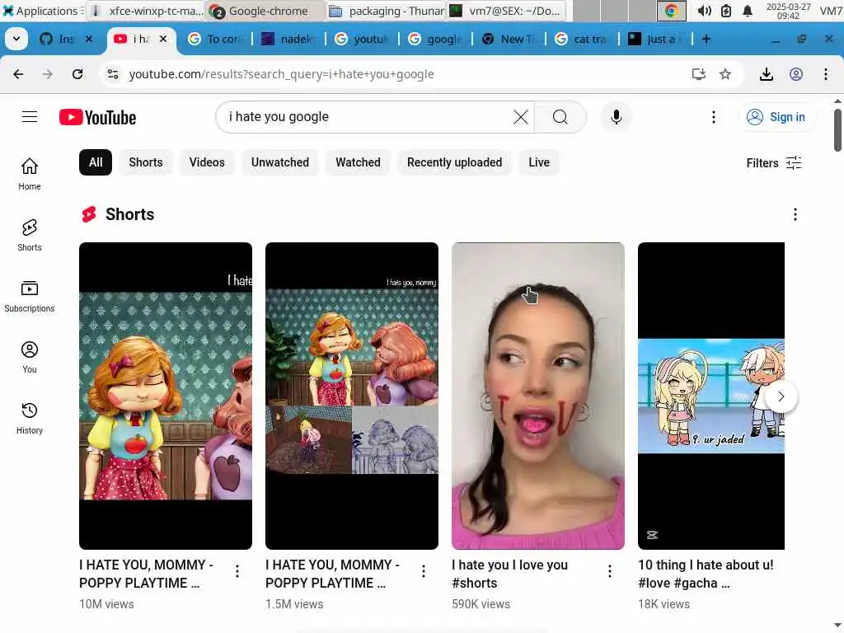Open Shorts in the sidebar
Viewport: 844px width, 633px height.
[30, 235]
